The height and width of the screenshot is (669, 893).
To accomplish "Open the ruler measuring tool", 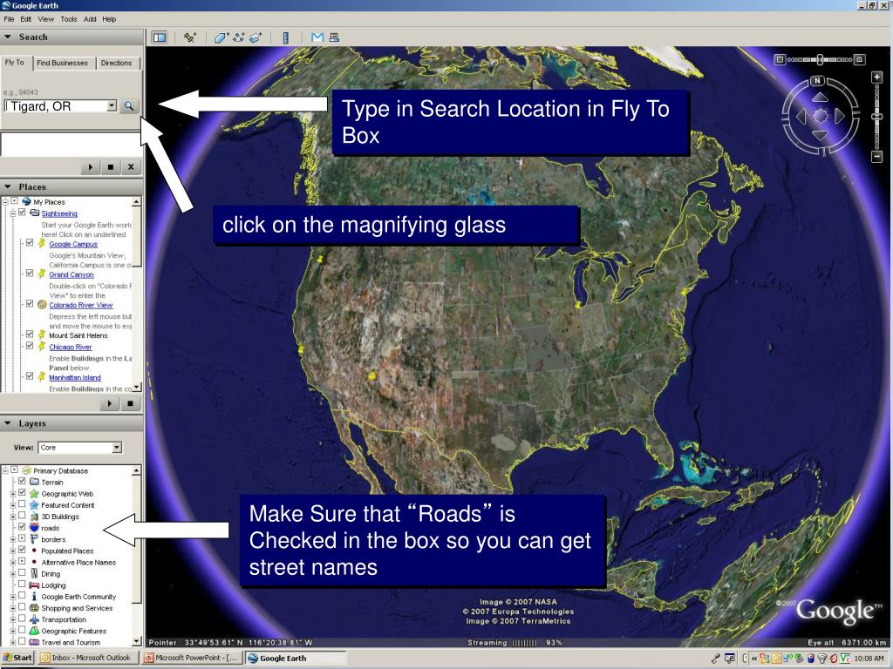I will [286, 37].
